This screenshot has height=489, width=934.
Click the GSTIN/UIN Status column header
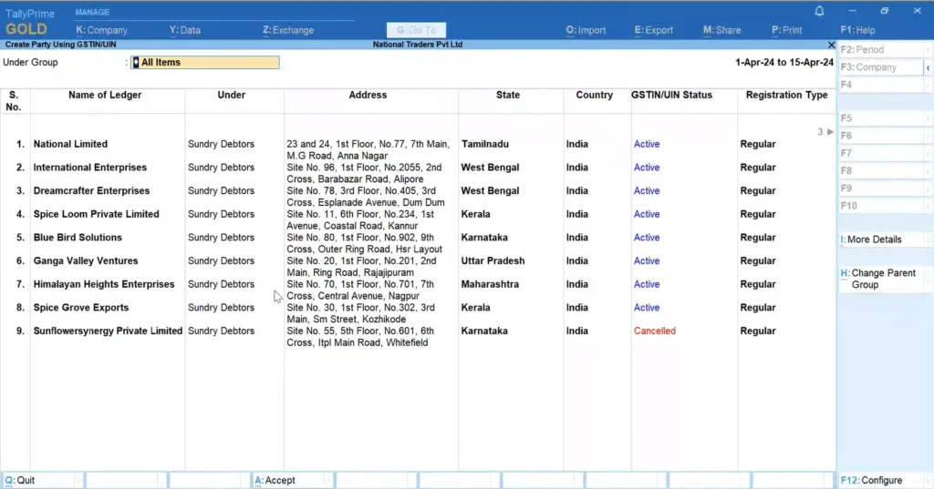tap(671, 96)
